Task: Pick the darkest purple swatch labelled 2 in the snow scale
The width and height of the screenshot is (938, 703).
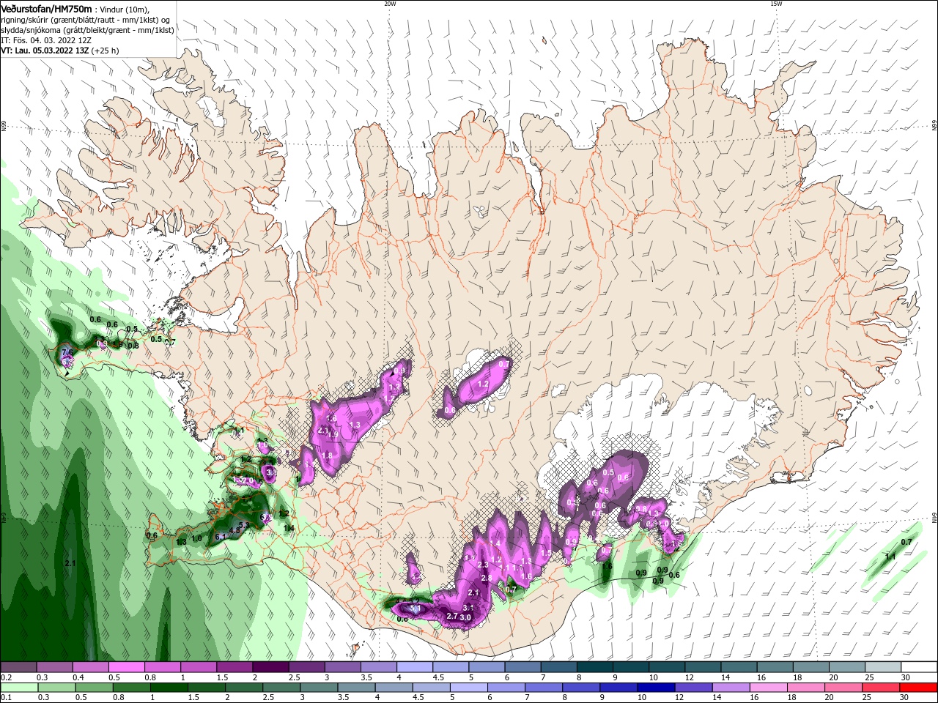Action: [270, 667]
